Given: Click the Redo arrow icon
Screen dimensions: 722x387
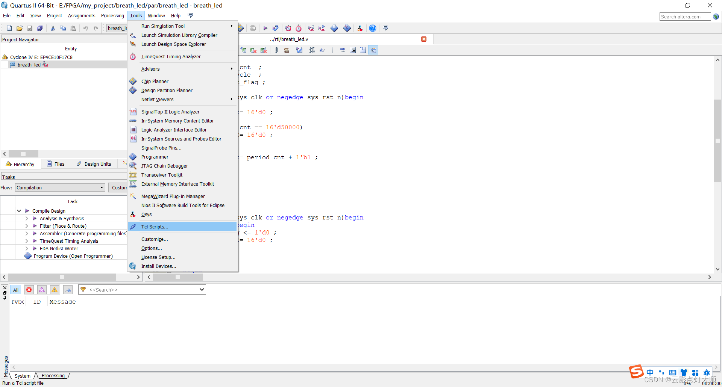Looking at the screenshot, I should coord(96,28).
